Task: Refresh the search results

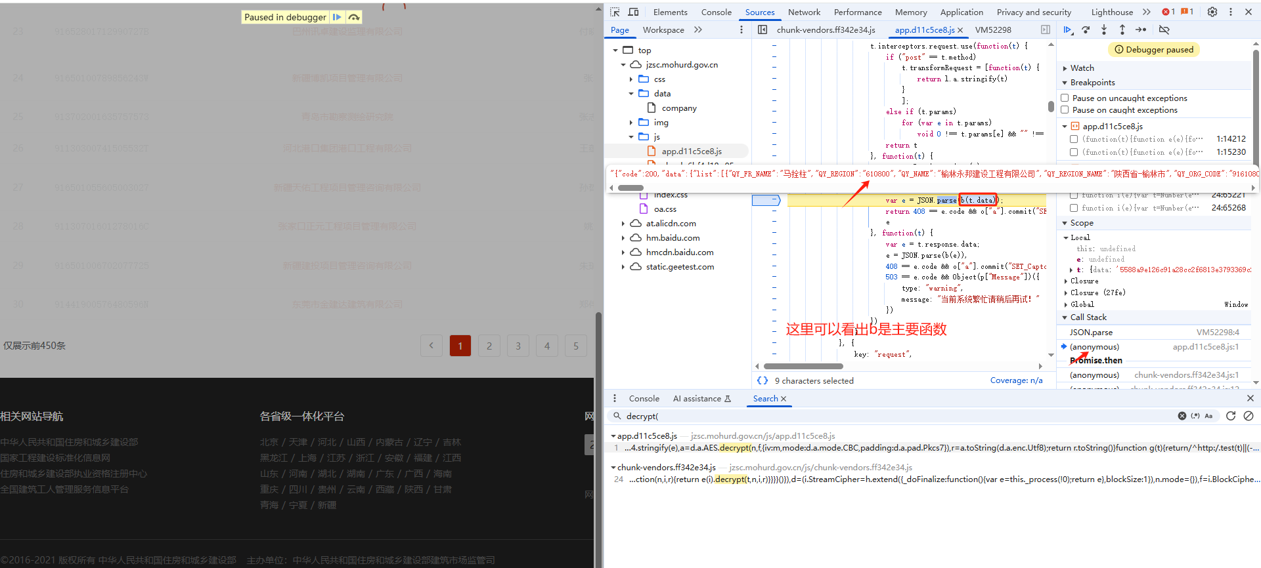Action: 1231,416
